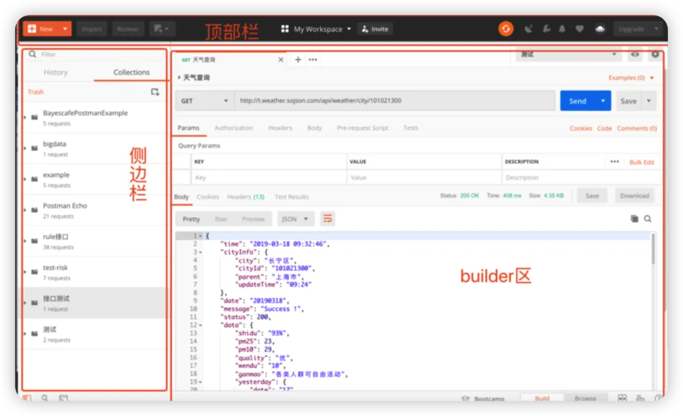
Task: Click the environment quick look eye icon
Action: [x=635, y=54]
